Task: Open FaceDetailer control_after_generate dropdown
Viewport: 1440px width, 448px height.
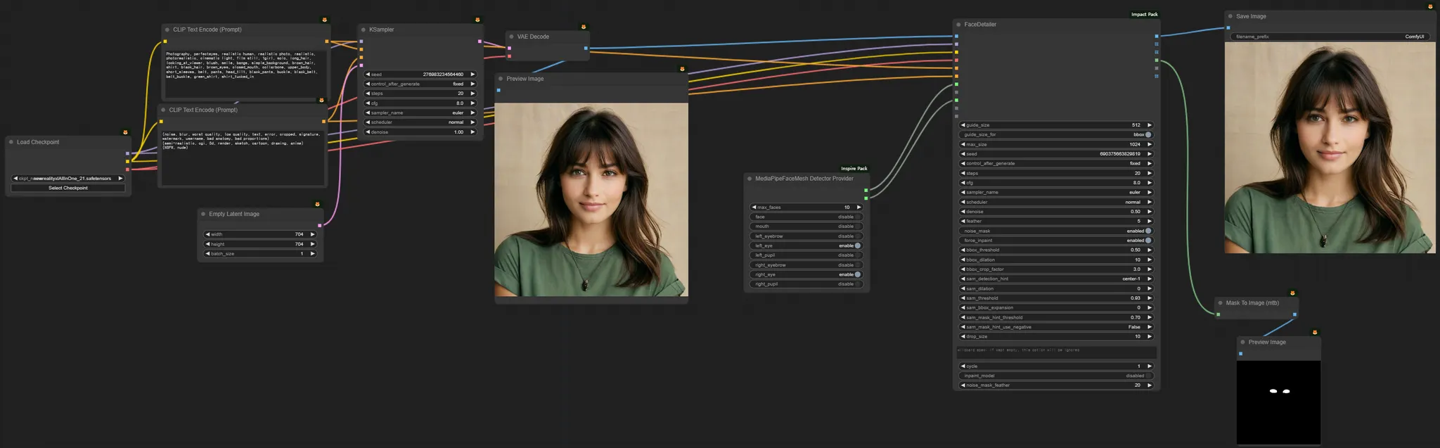Action: [1056, 163]
